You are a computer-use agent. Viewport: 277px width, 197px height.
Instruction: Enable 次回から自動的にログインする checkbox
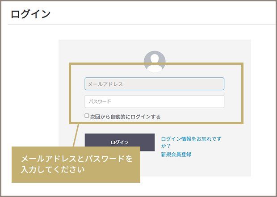pos(87,116)
